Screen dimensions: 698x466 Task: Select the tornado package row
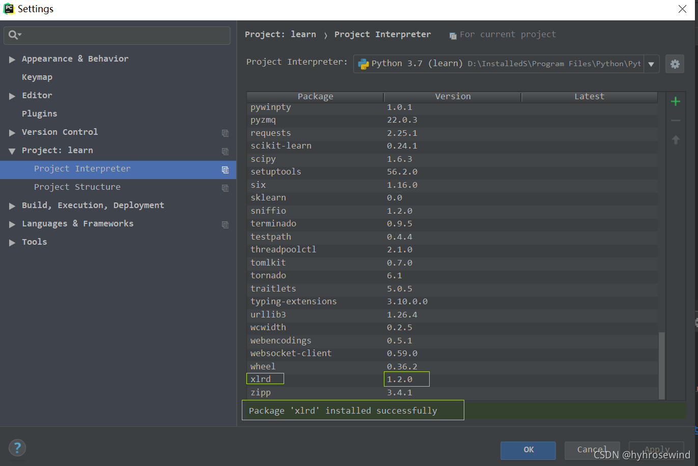(452, 276)
